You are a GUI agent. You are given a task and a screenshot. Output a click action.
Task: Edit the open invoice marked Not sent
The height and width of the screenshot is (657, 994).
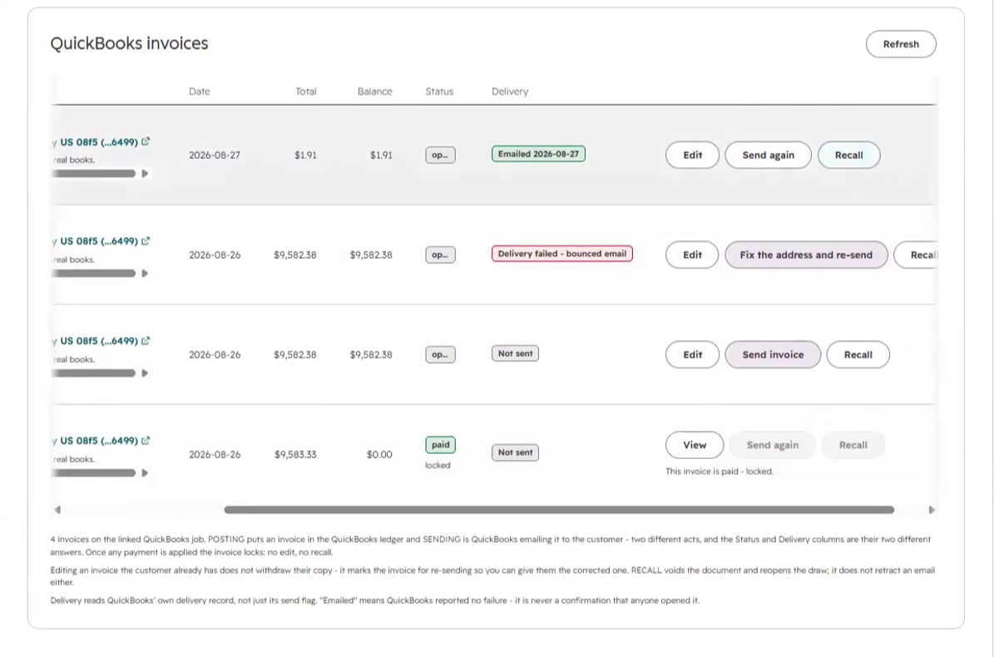692,355
